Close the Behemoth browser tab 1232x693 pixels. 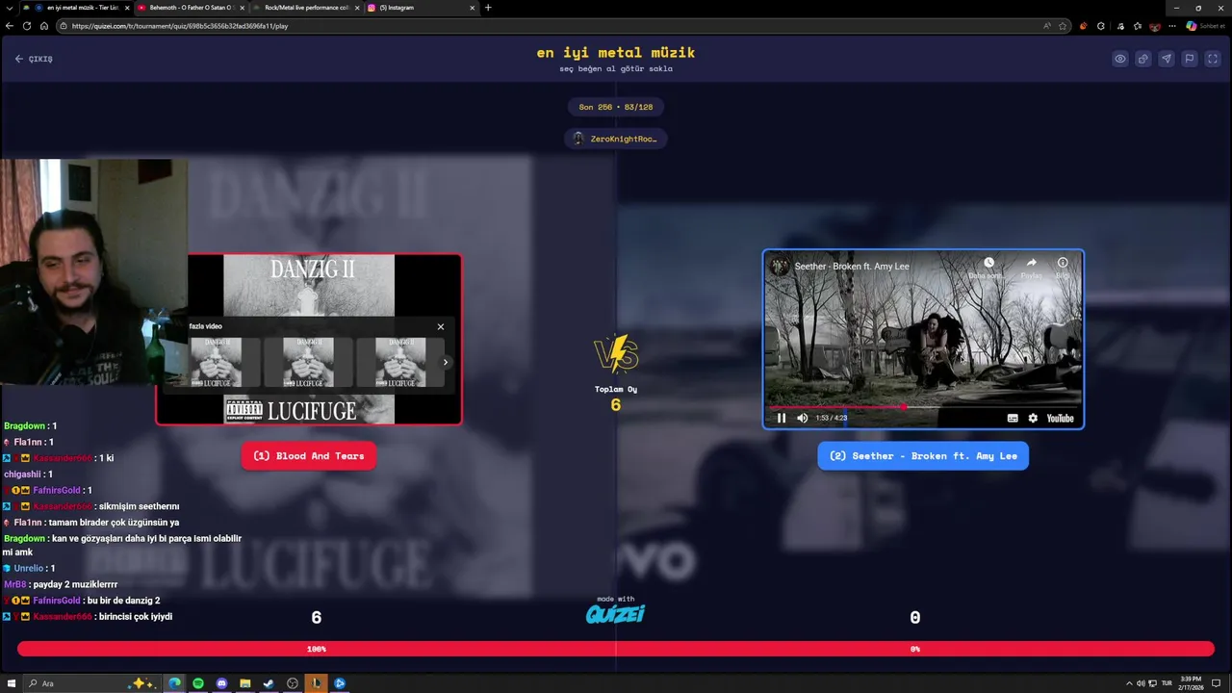click(x=242, y=8)
